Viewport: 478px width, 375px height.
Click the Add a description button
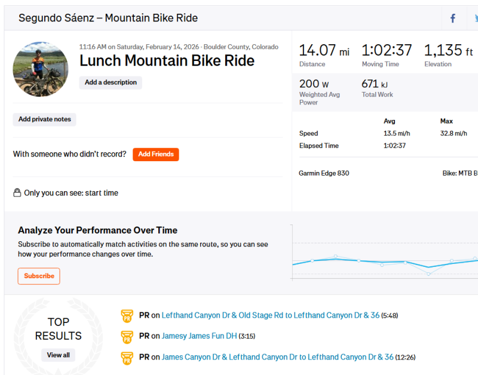(x=111, y=82)
